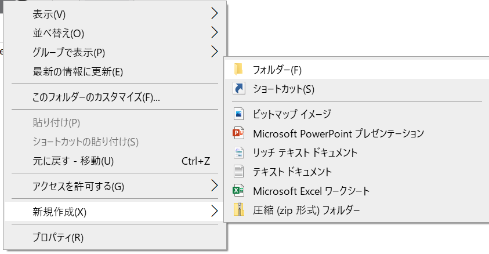Expand the 並べ替え(O) submenu arrow
This screenshot has width=489, height=254.
(x=214, y=32)
